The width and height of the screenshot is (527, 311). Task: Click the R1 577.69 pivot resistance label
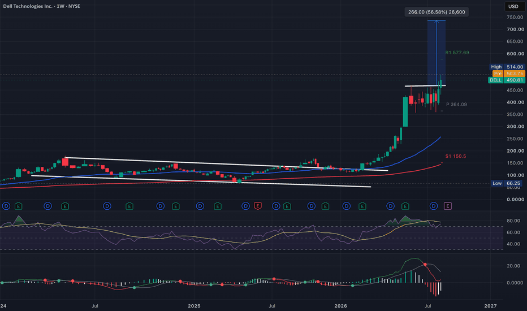457,53
